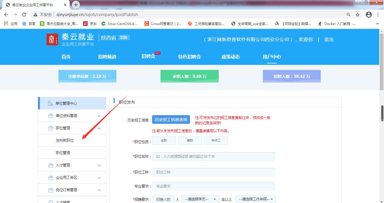Open the 应用 apps grid bookmark

coord(11,24)
